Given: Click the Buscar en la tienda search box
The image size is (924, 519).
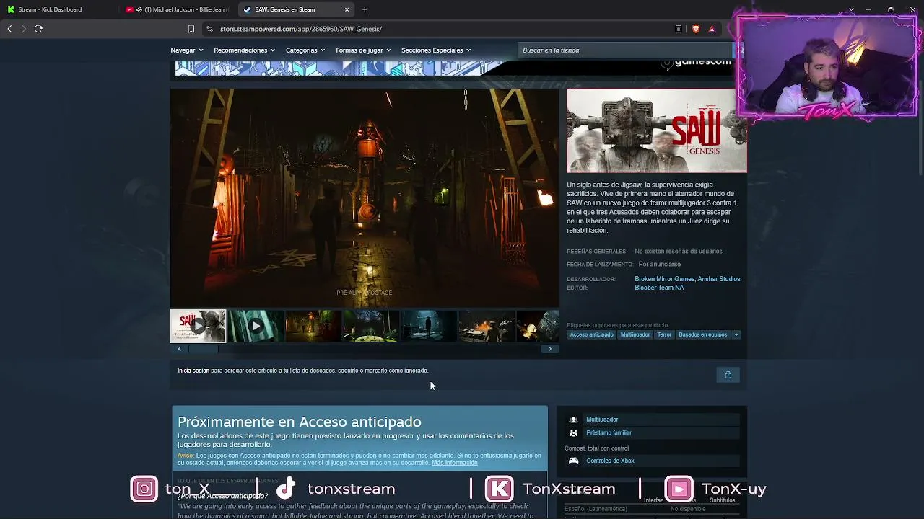Looking at the screenshot, I should point(625,50).
